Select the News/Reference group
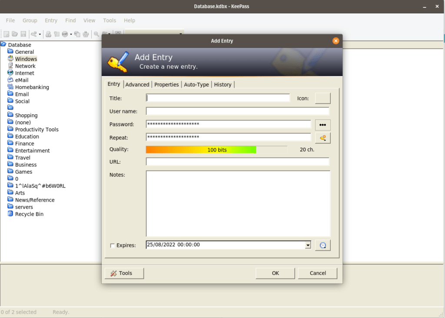The height and width of the screenshot is (318, 445). (35, 200)
